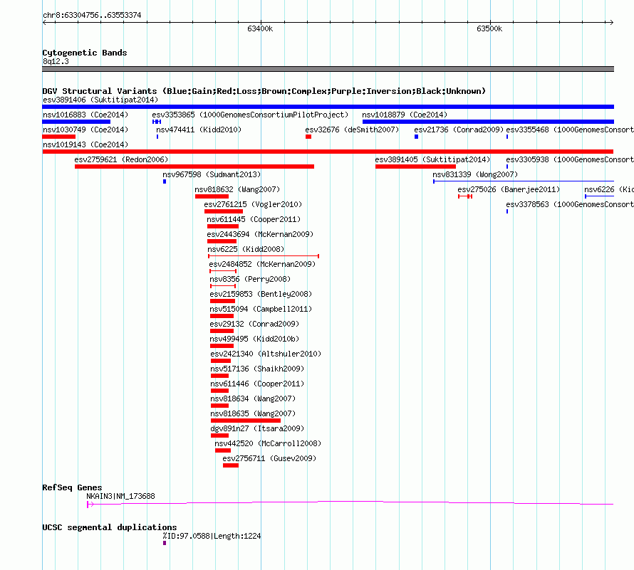Click nsv8356 (Perry2008) variant label
This screenshot has height=570, width=634.
[250, 279]
